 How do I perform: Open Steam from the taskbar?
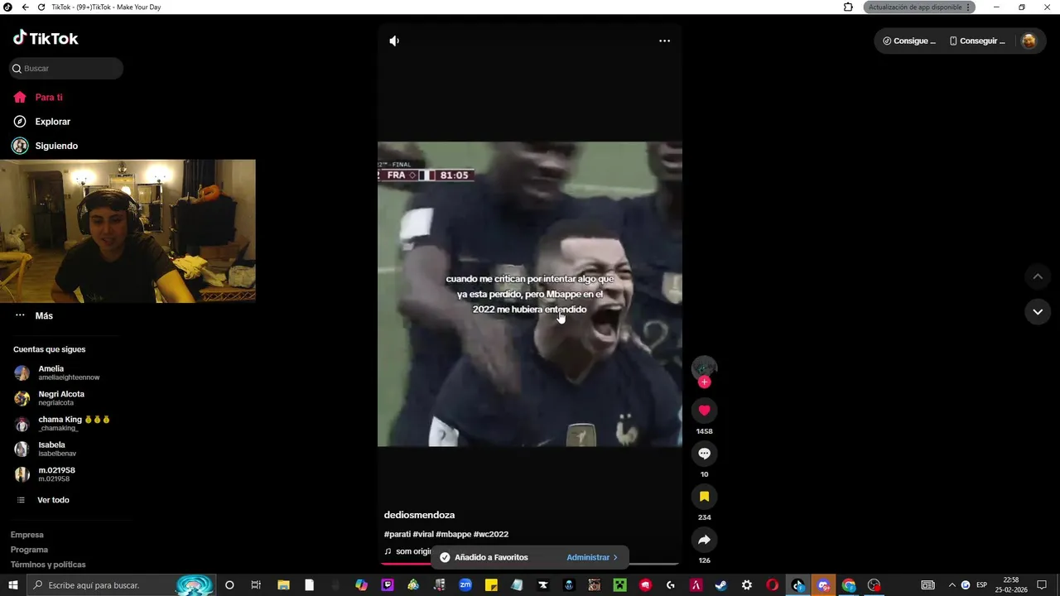pos(721,585)
